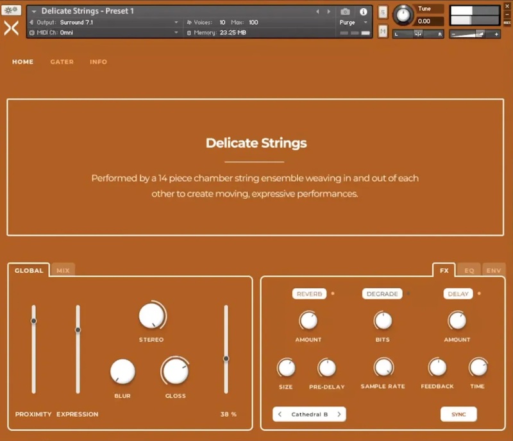Select next reverb type after Cathedral B
The width and height of the screenshot is (513, 441).
339,415
